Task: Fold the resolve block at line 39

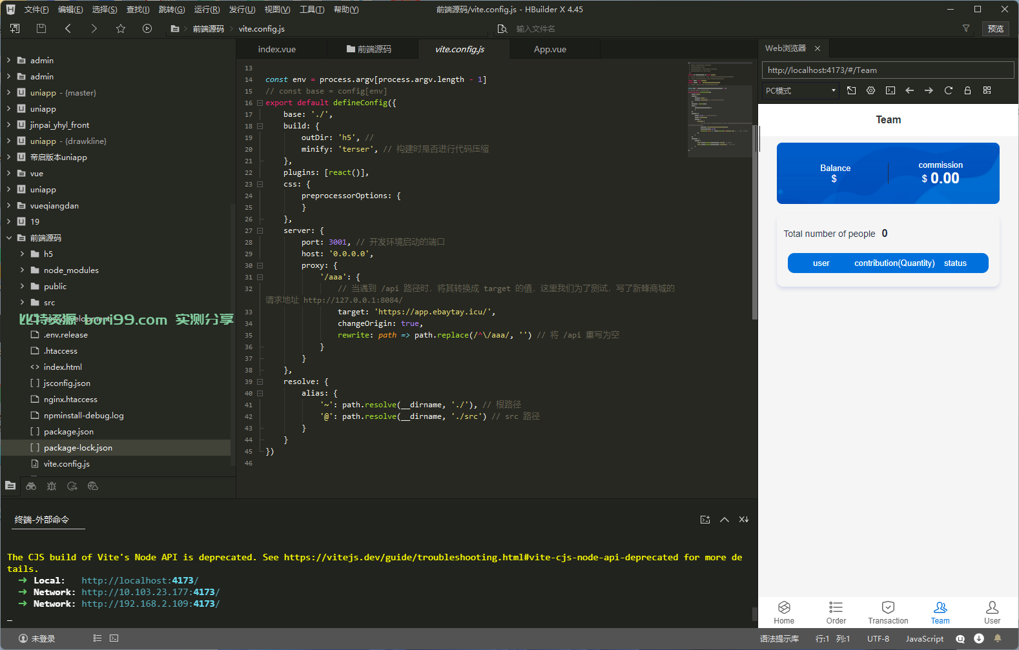Action: pos(260,381)
